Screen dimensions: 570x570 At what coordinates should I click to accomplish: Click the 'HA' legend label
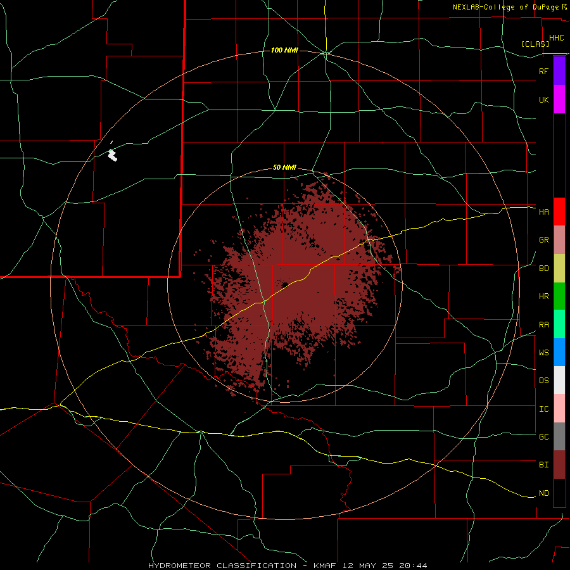(x=543, y=212)
